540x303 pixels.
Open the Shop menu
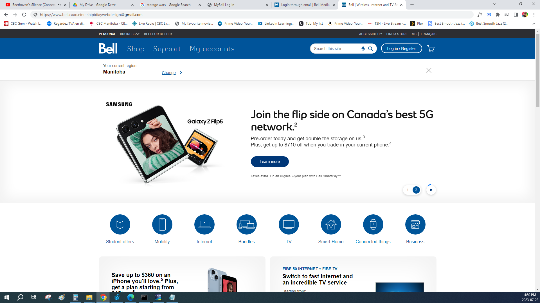coord(136,49)
